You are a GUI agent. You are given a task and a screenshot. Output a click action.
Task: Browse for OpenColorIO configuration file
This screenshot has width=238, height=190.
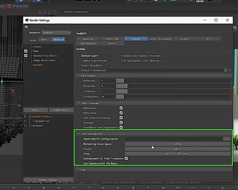227,139
